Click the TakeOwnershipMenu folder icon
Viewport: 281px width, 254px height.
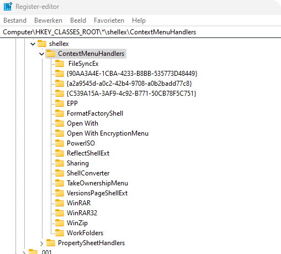click(60, 183)
